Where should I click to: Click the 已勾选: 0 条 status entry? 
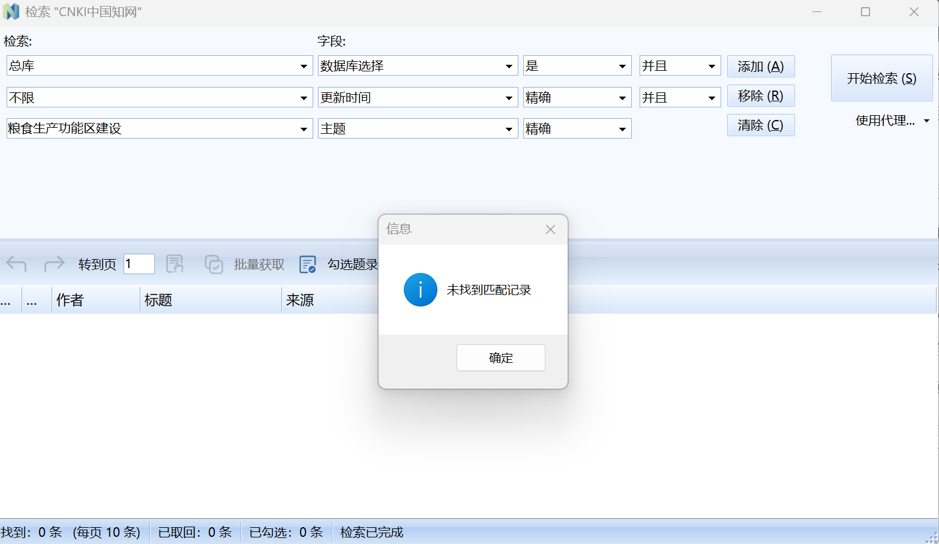(286, 532)
